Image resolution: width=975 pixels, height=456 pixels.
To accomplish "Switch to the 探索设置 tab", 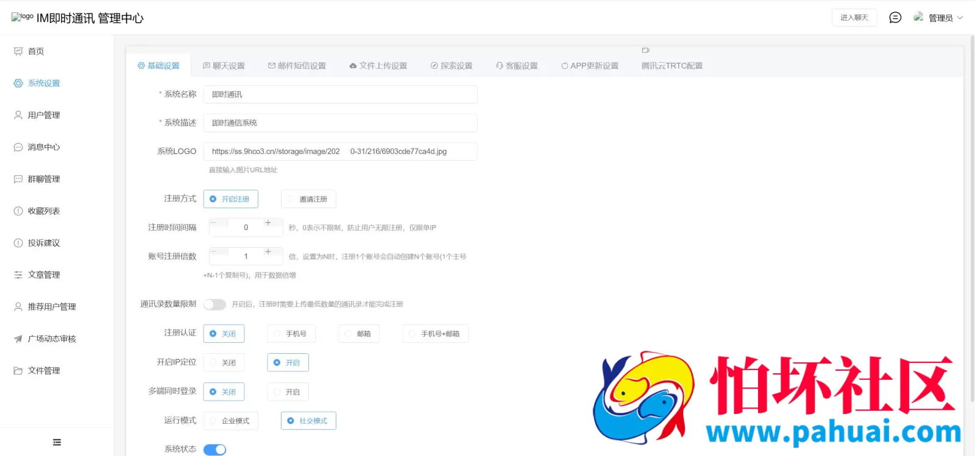I will pyautogui.click(x=452, y=66).
